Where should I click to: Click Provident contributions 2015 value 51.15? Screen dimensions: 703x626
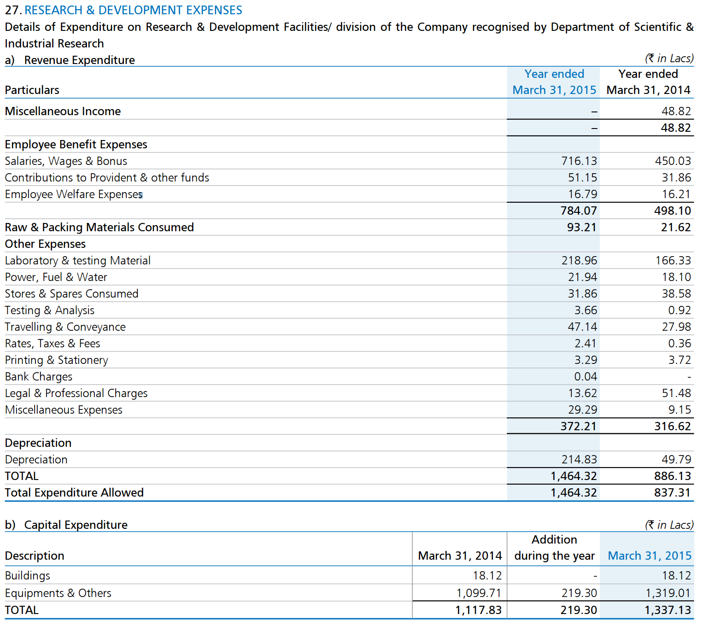582,177
